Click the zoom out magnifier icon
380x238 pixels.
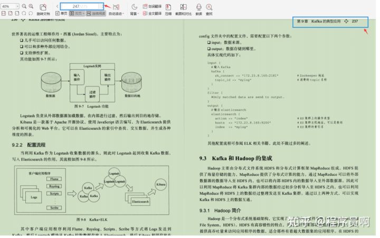tap(24, 6)
